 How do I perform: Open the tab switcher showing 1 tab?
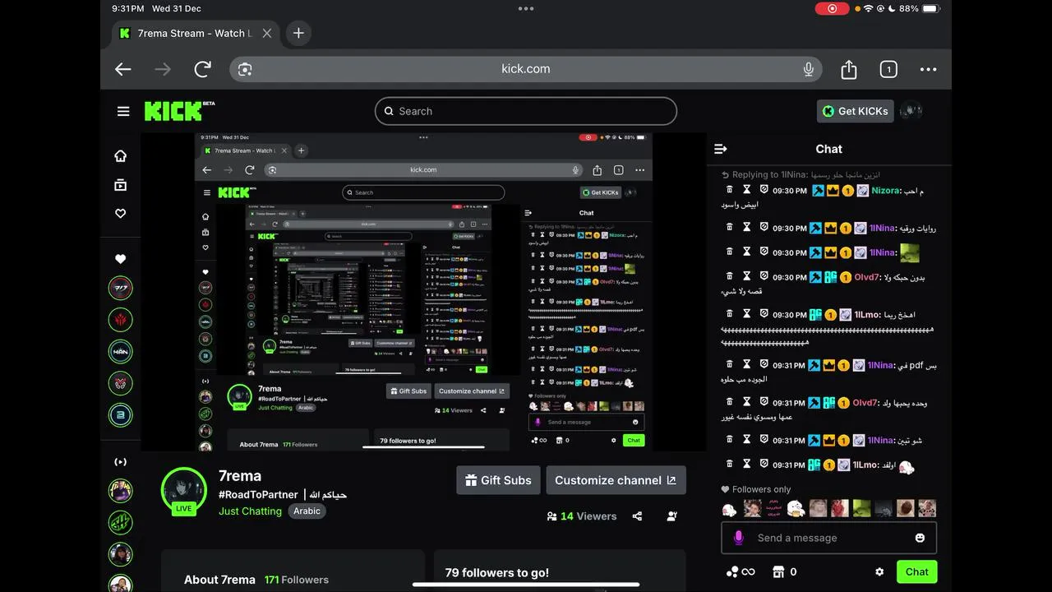point(888,69)
